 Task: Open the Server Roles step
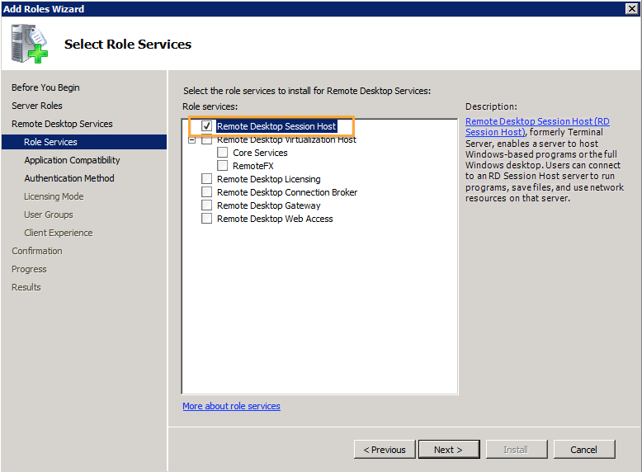[x=37, y=106]
